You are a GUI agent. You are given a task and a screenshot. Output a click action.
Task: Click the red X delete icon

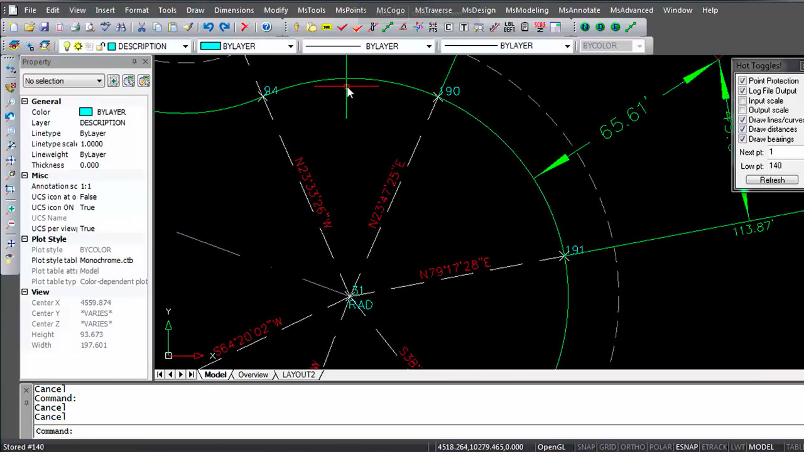coord(244,28)
